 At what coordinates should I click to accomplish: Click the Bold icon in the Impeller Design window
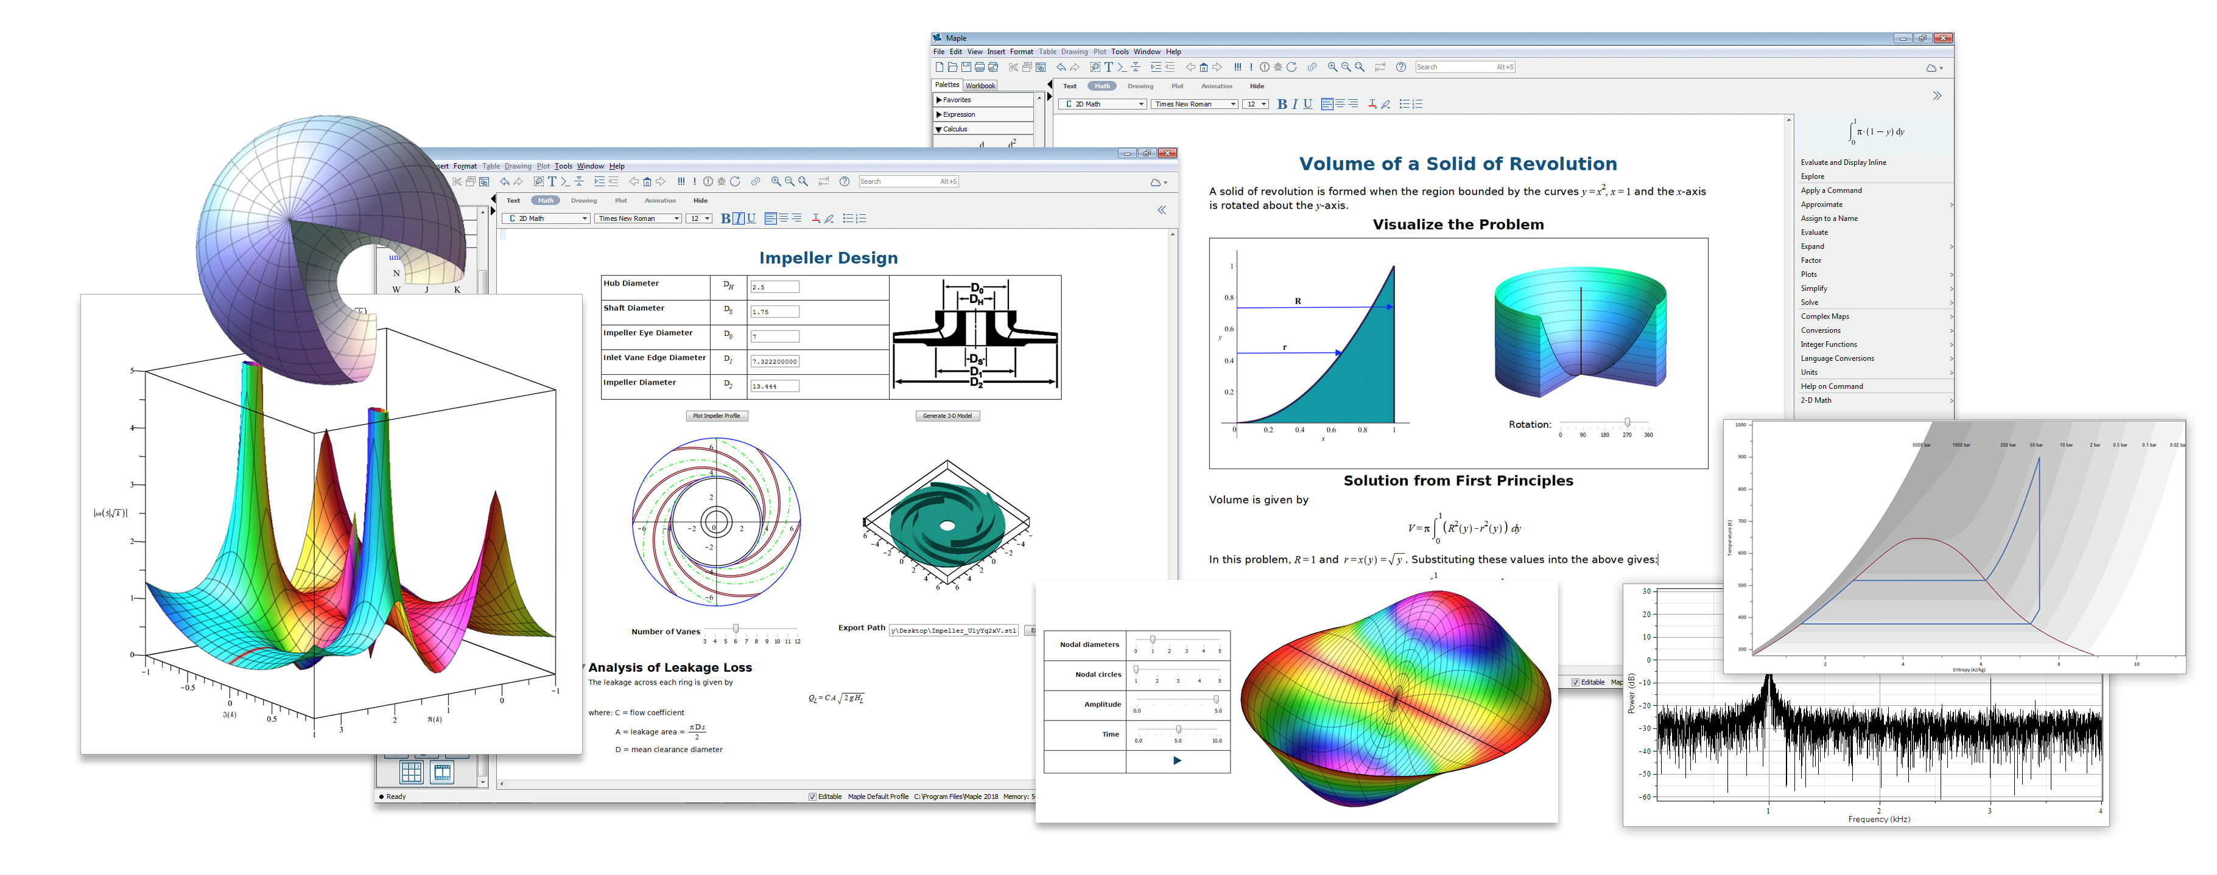tap(726, 218)
